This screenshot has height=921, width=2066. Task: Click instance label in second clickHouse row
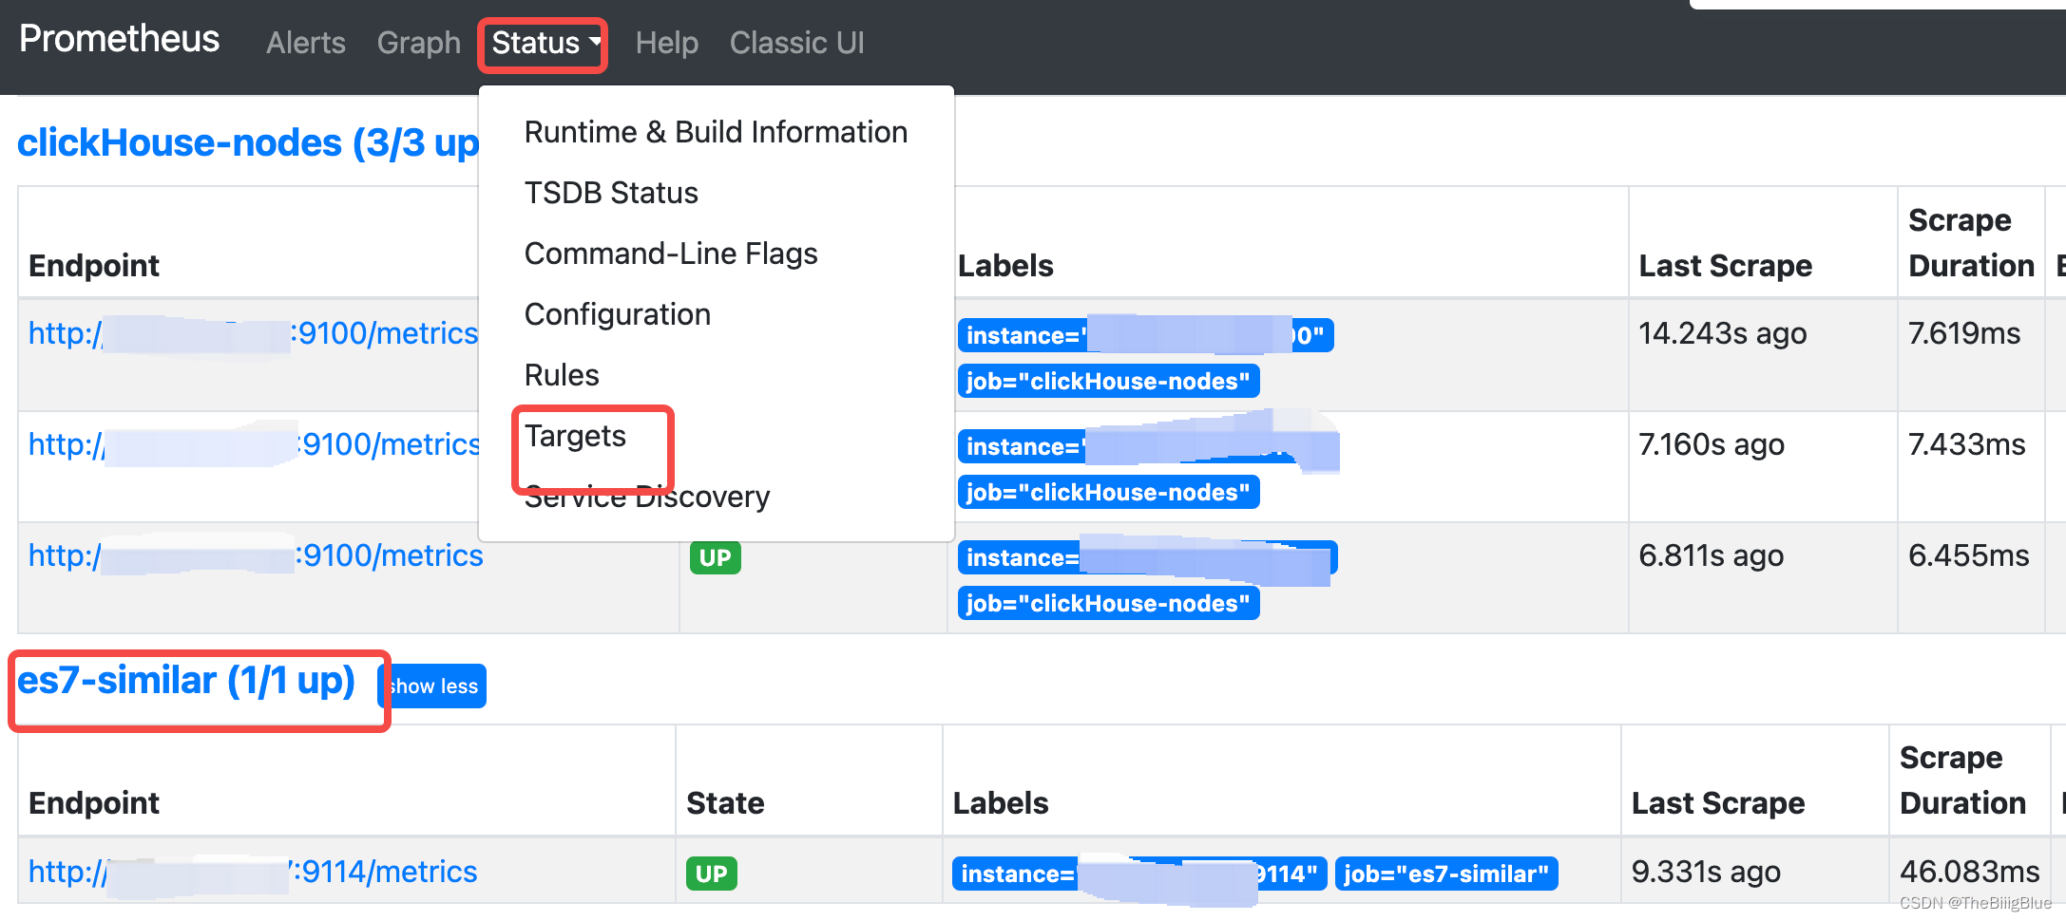point(1148,446)
